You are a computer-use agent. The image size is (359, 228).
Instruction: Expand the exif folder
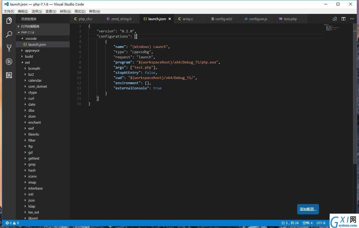point(43,128)
